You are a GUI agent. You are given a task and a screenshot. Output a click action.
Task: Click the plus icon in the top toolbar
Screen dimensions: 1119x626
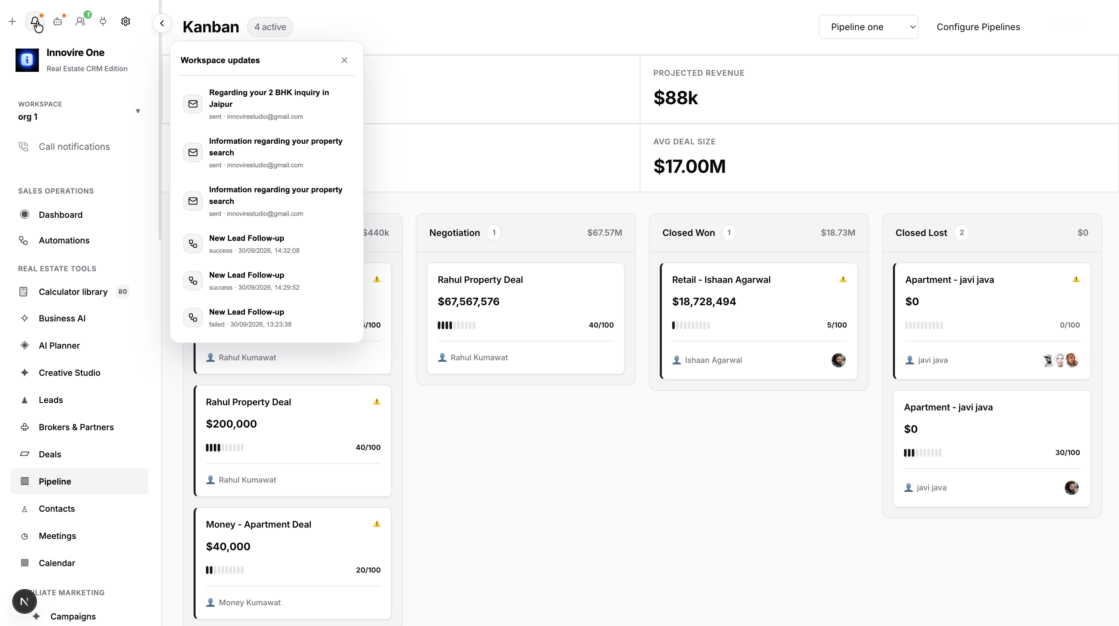pos(12,21)
